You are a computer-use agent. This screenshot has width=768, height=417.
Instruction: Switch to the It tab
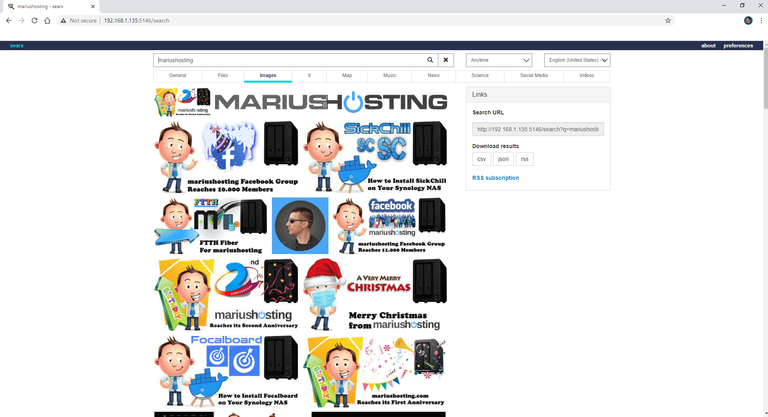309,75
